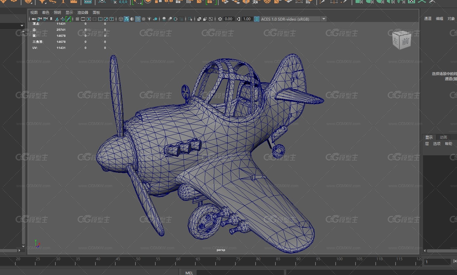This screenshot has width=457, height=275.
Task: Switch to Wireframe display mode
Action: [121, 19]
